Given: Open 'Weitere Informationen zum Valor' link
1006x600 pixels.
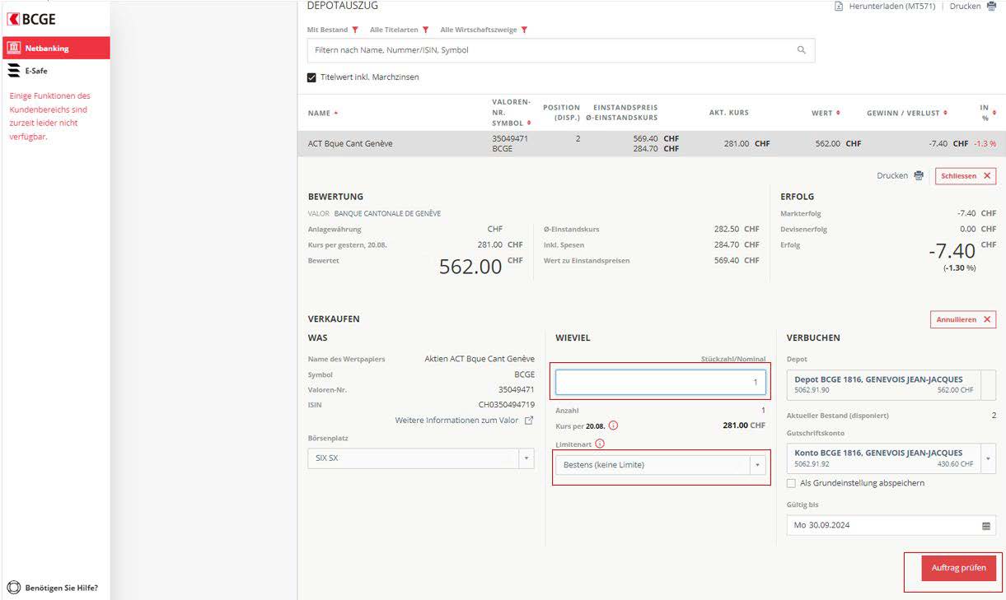Looking at the screenshot, I should coord(464,421).
